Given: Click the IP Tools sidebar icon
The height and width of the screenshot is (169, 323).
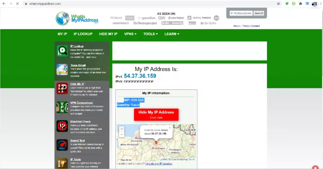Looking at the screenshot, I should point(62,163).
